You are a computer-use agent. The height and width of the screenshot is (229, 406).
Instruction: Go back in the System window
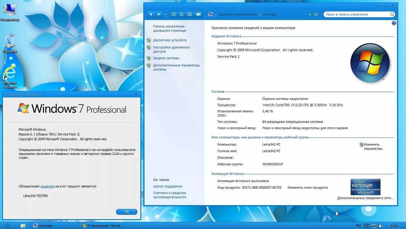(151, 14)
